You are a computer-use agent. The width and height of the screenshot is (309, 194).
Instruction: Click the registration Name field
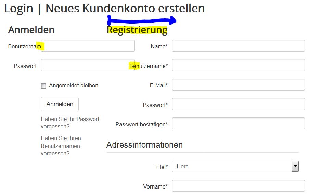[238, 46]
